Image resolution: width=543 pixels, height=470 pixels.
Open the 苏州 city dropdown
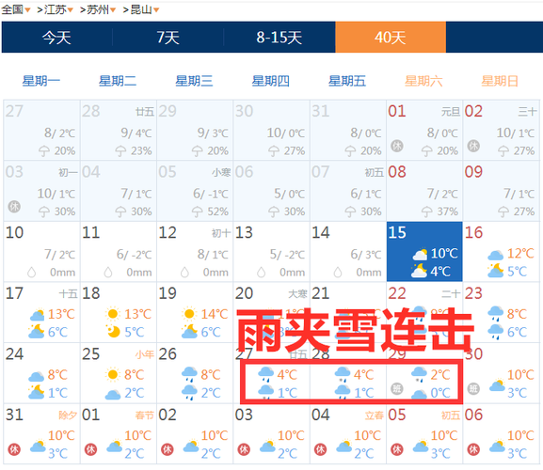click(x=101, y=9)
